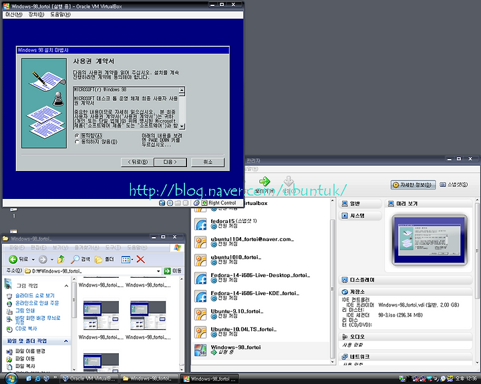
Task: Open the 머신(M) menu in VM window
Action: pyautogui.click(x=14, y=15)
